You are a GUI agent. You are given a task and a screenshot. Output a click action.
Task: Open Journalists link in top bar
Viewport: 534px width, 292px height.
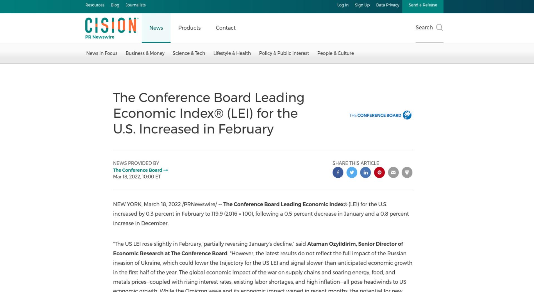135,5
